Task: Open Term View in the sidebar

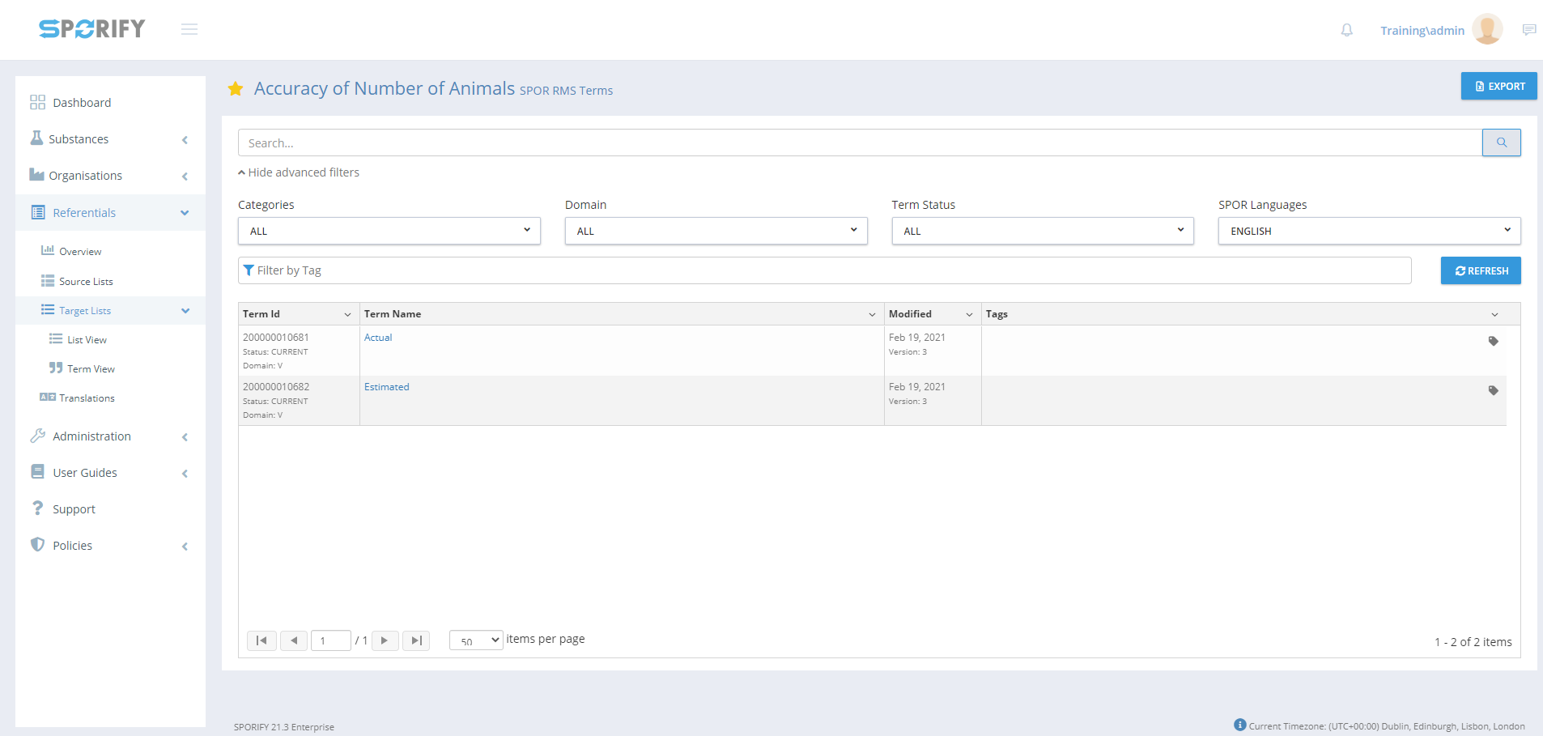Action: point(91,369)
